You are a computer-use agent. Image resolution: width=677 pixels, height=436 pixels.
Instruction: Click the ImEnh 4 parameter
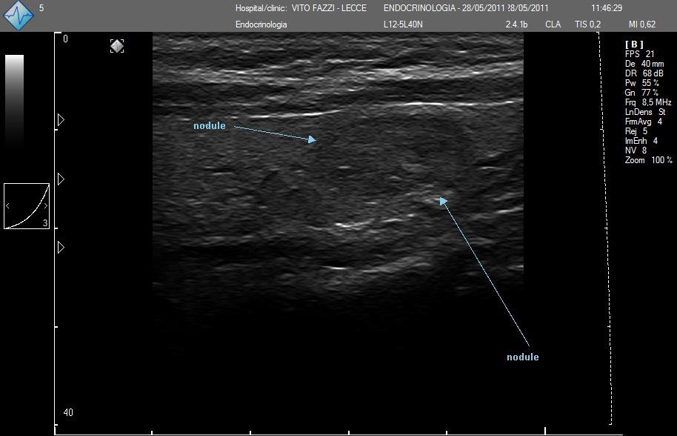point(641,141)
